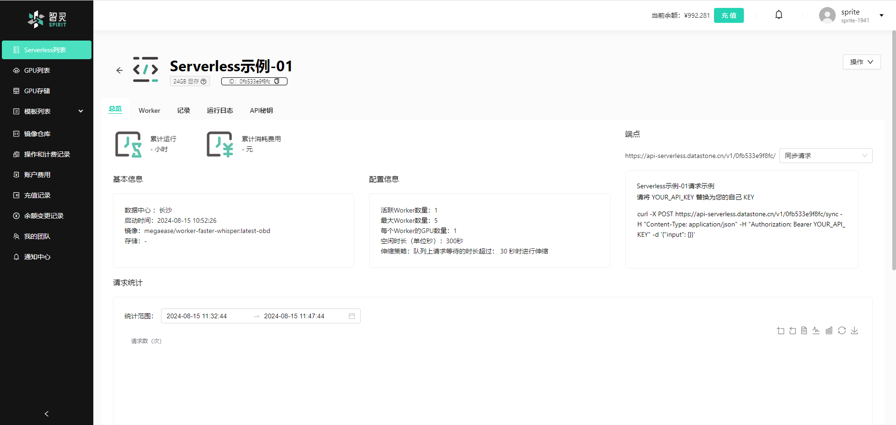This screenshot has height=425, width=896.
Task: Switch chart to bar type
Action: coord(829,330)
